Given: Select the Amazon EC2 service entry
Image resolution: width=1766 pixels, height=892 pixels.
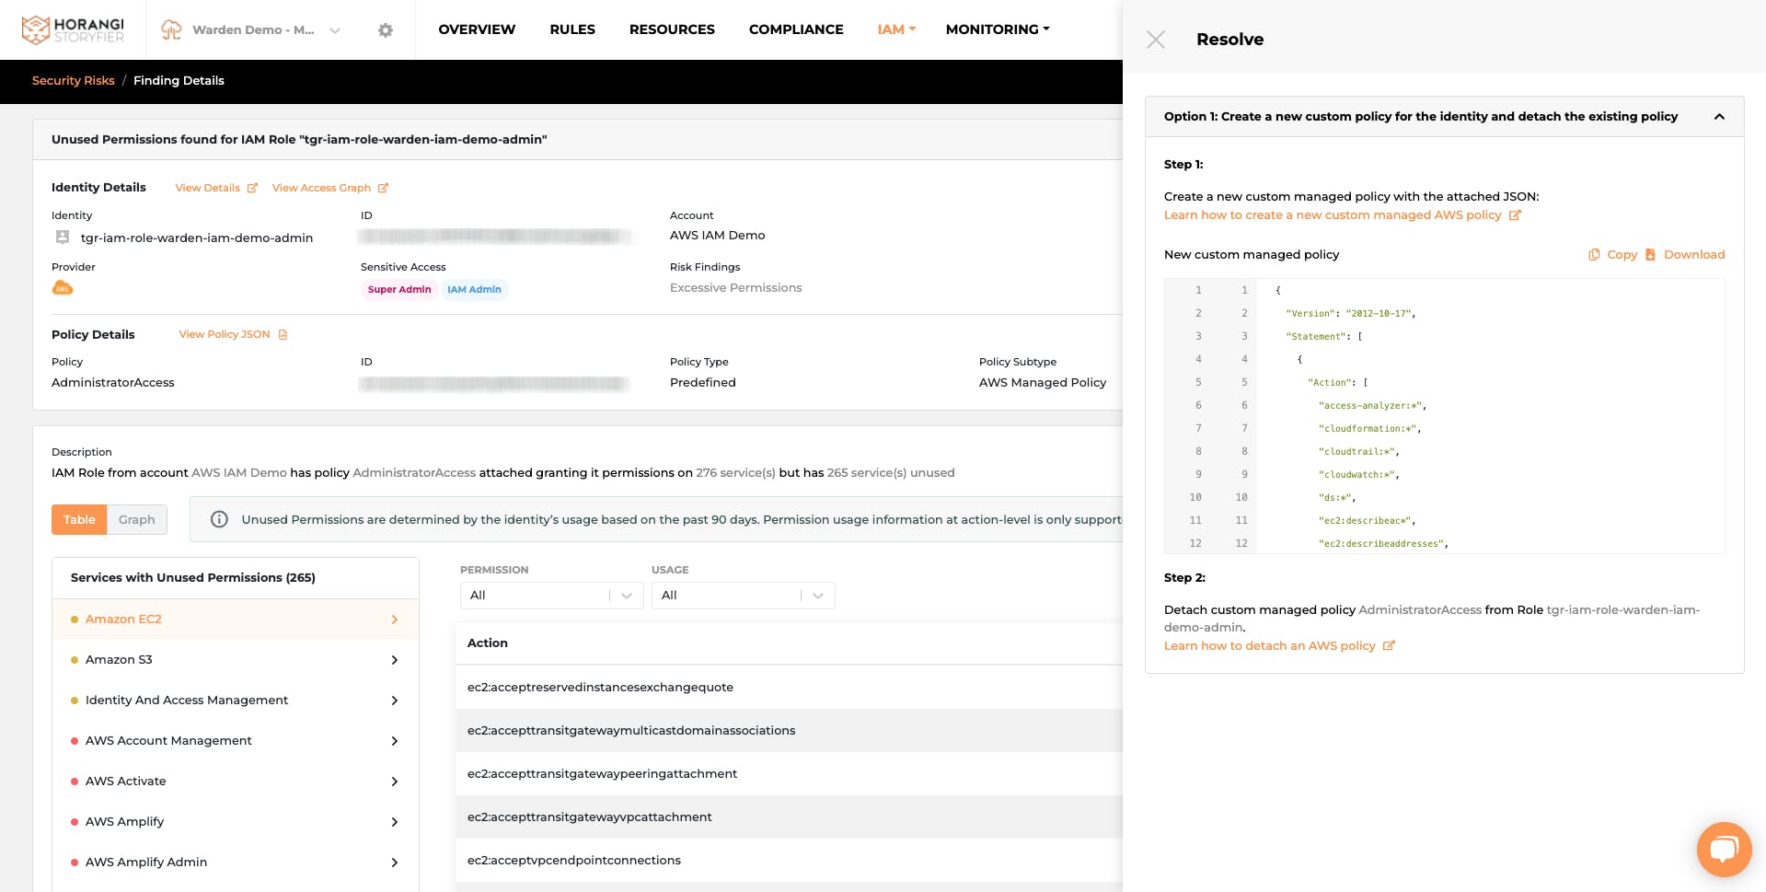Looking at the screenshot, I should pos(236,620).
